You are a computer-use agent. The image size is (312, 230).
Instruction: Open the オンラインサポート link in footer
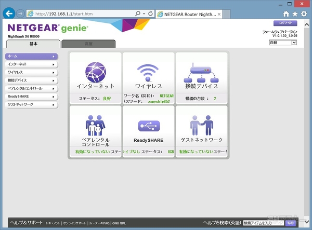(74, 223)
